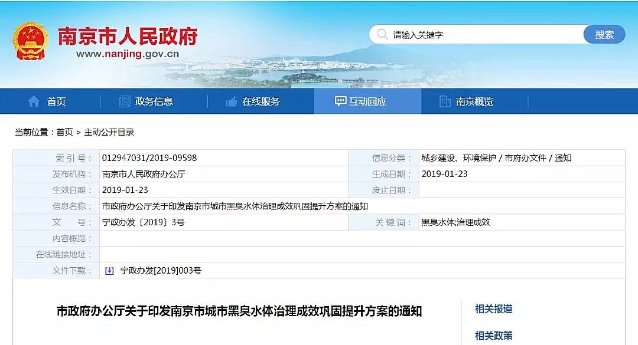Click the document icon beside 政务信息

123,100
